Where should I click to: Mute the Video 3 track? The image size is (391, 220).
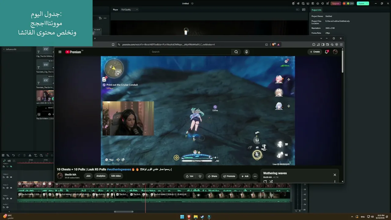[x=7, y=177]
